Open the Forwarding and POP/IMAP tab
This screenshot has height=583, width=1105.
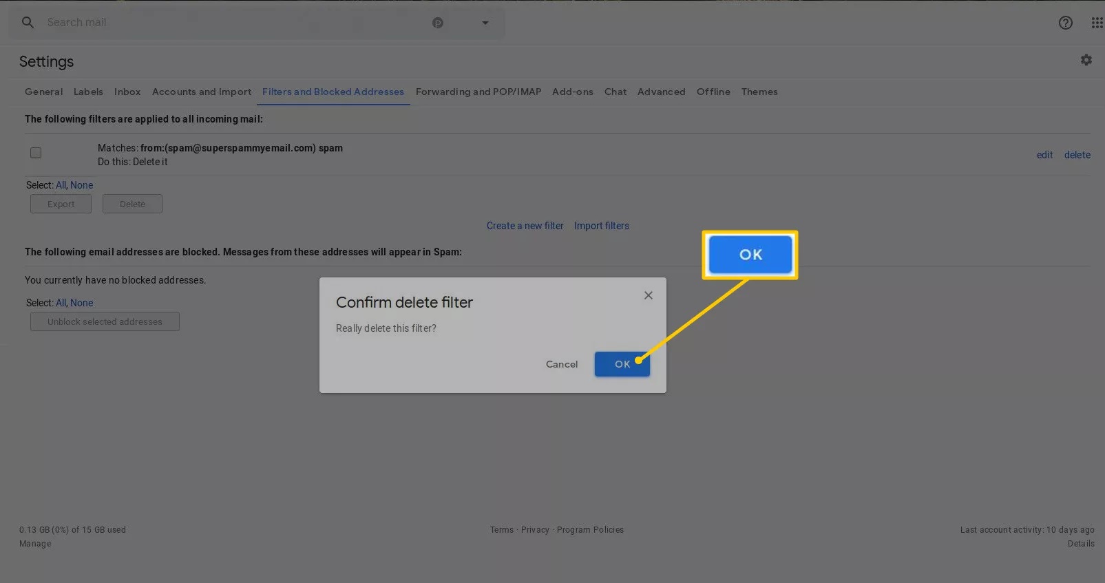478,92
